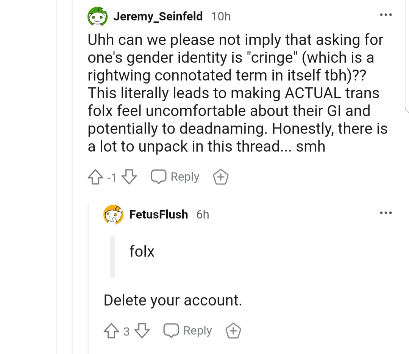Open FetusFlush's orange avatar profile
This screenshot has height=354, width=409.
[x=114, y=215]
